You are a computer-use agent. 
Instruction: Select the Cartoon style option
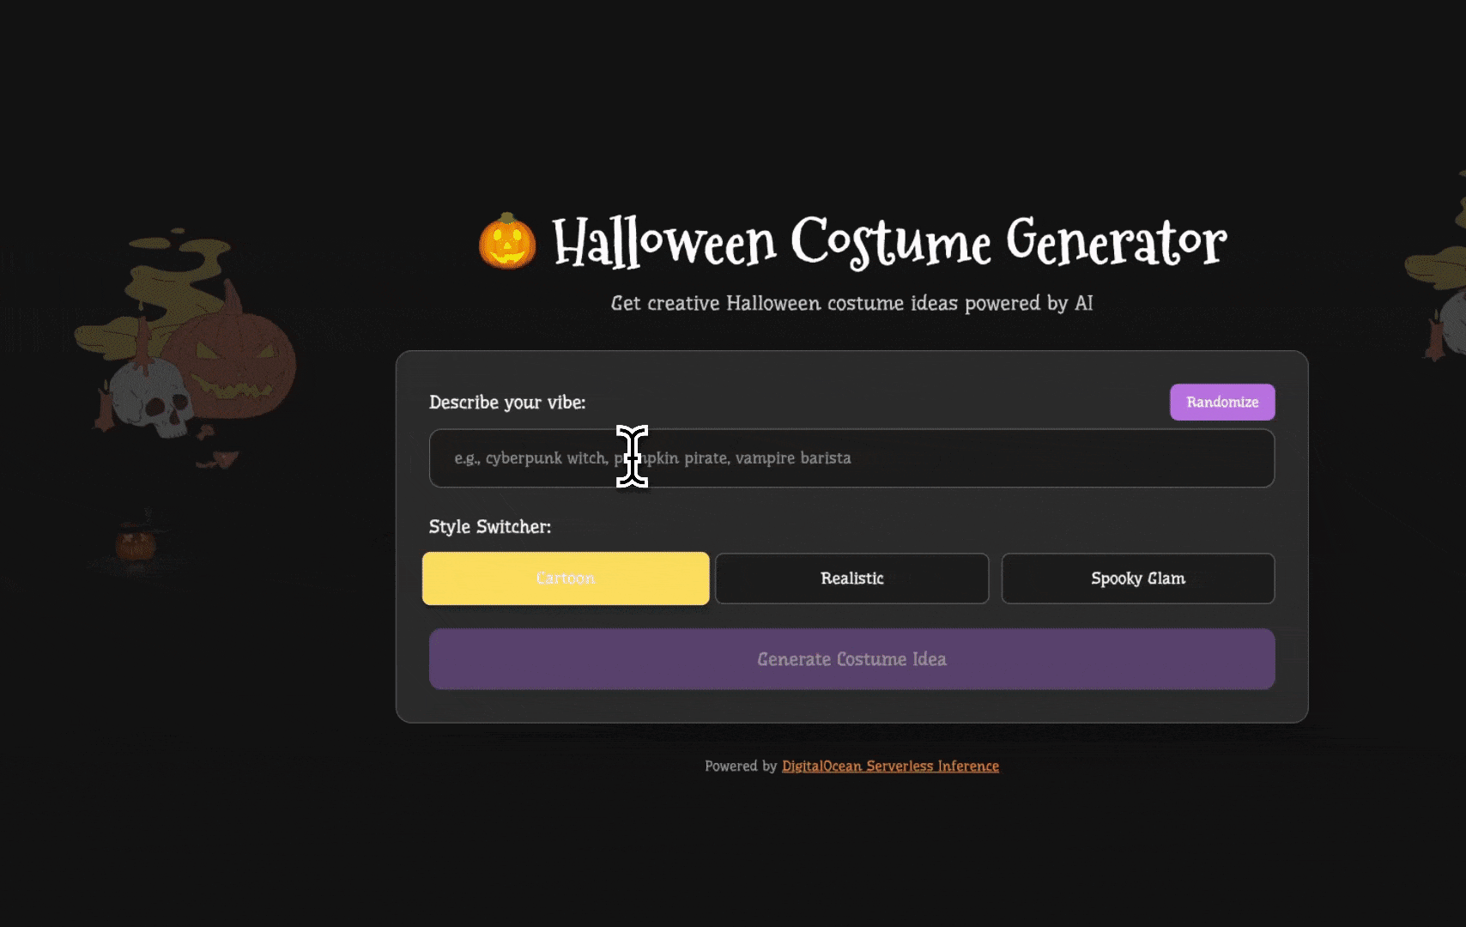[566, 579]
